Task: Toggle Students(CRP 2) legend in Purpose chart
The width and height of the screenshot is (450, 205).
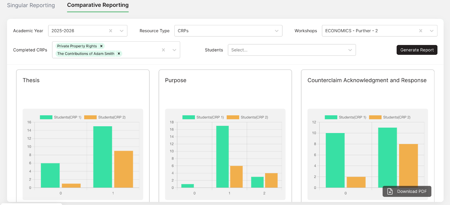Action: click(x=247, y=117)
